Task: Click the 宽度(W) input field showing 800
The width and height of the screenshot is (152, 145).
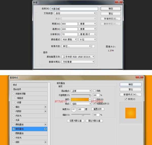Action: tap(69, 24)
